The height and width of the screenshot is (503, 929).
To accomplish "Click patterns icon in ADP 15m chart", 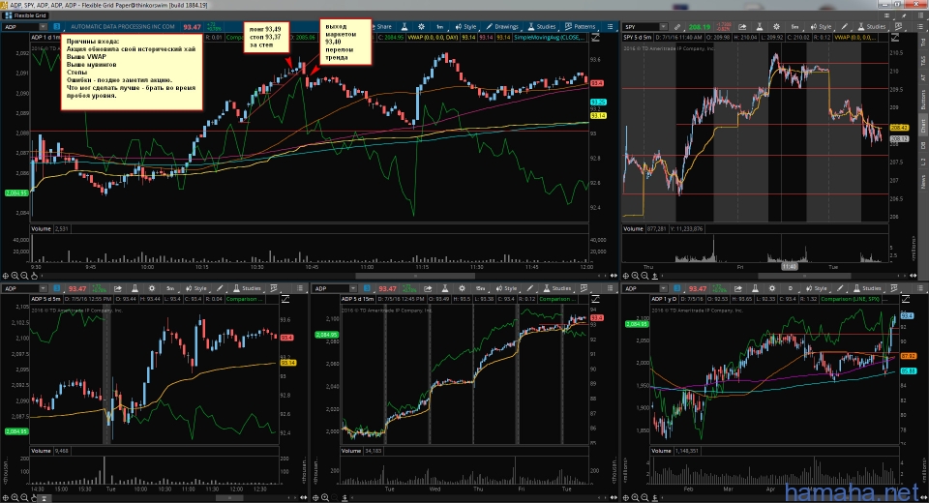I will click(x=584, y=288).
